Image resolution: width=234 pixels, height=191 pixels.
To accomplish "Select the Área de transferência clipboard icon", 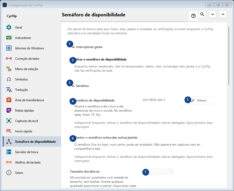I will coord(9,100).
